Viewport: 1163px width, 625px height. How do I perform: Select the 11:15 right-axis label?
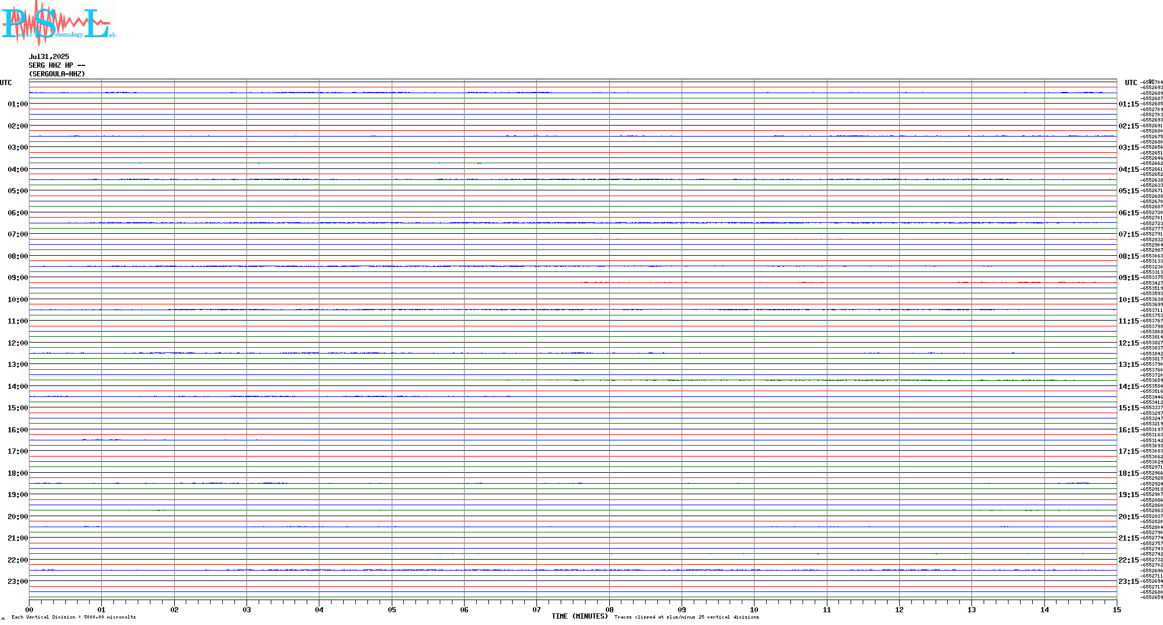[x=1129, y=321]
